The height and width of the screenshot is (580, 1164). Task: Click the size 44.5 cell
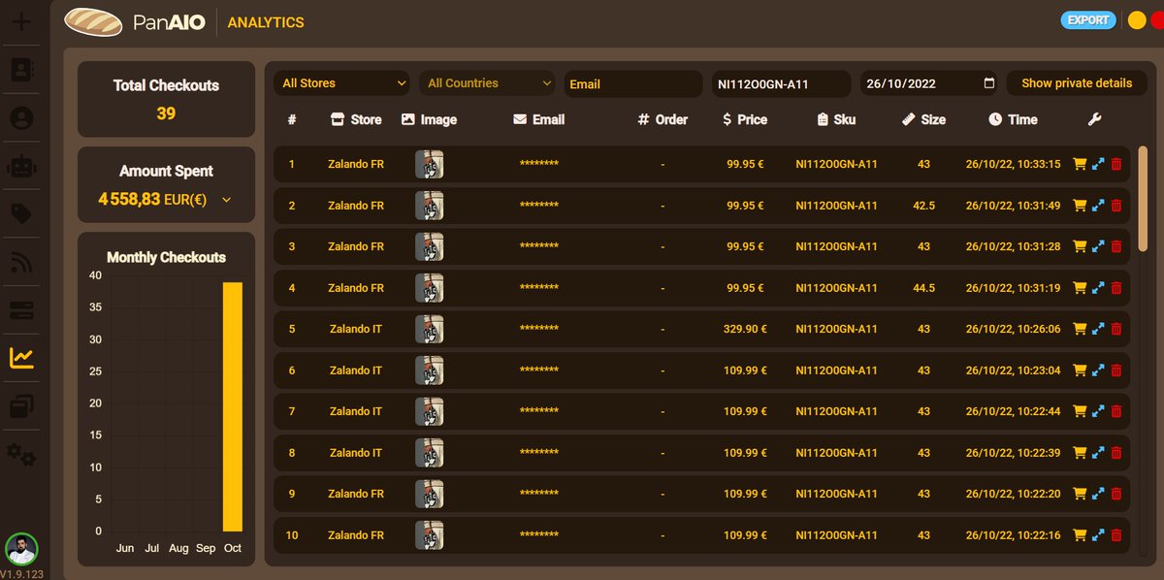point(923,288)
